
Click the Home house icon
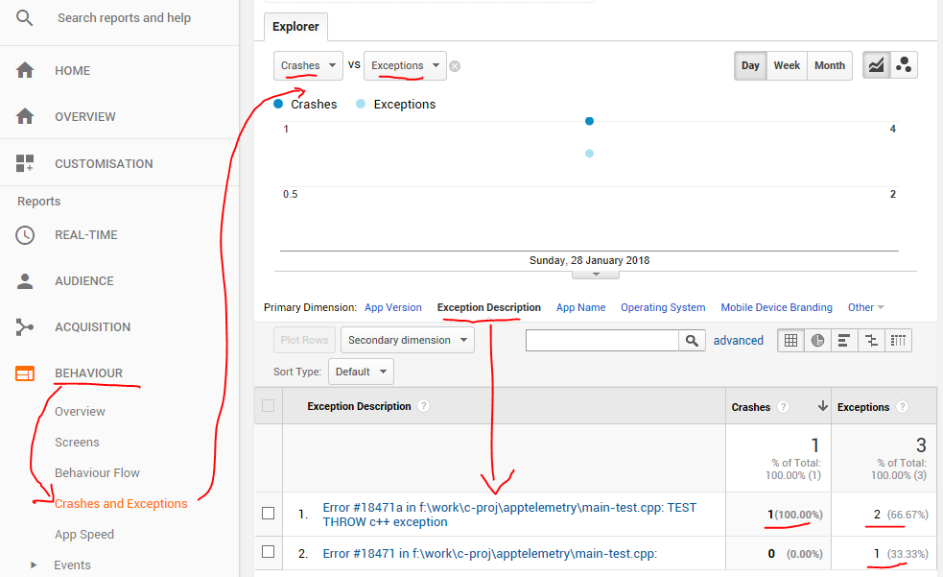25,70
